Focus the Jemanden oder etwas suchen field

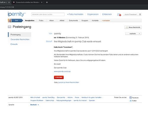tap(48, 15)
